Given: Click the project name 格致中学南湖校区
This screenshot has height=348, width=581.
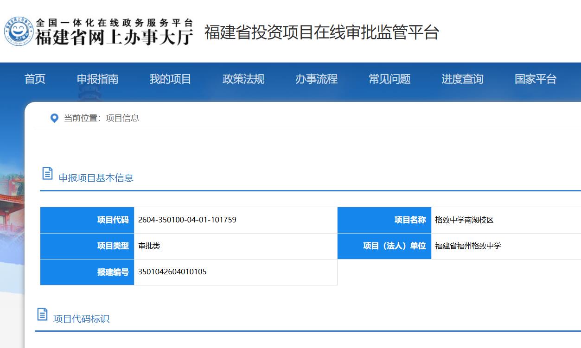Looking at the screenshot, I should [464, 220].
